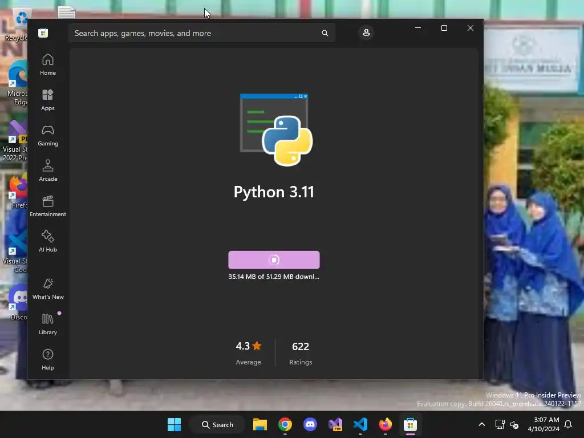Viewport: 584px width, 438px height.
Task: Open Firefox from the taskbar
Action: point(385,424)
